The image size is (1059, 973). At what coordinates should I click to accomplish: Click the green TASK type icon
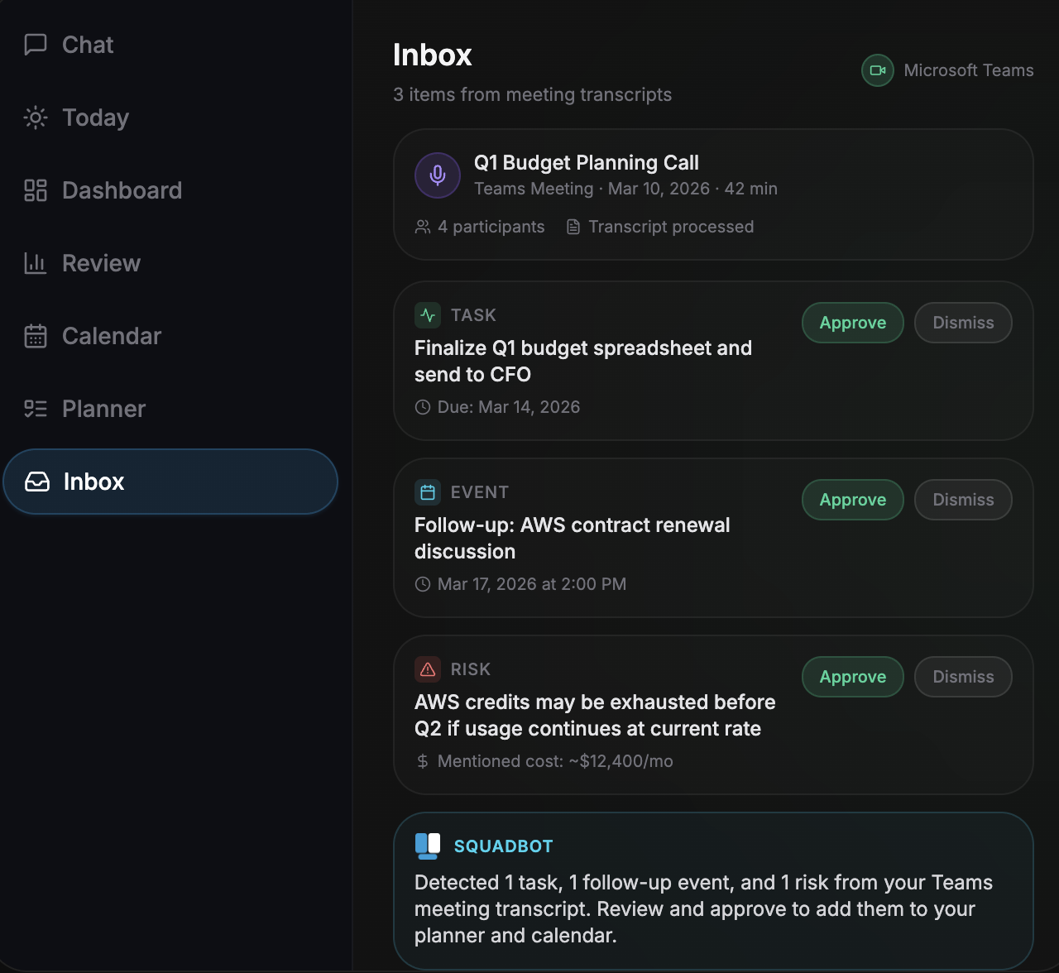(428, 315)
